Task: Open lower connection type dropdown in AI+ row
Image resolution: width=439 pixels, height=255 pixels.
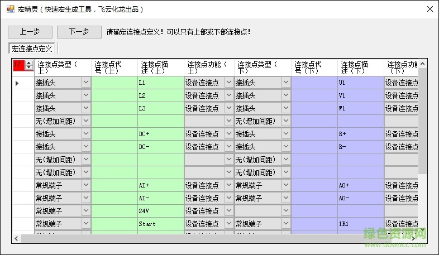Action: 285,185
